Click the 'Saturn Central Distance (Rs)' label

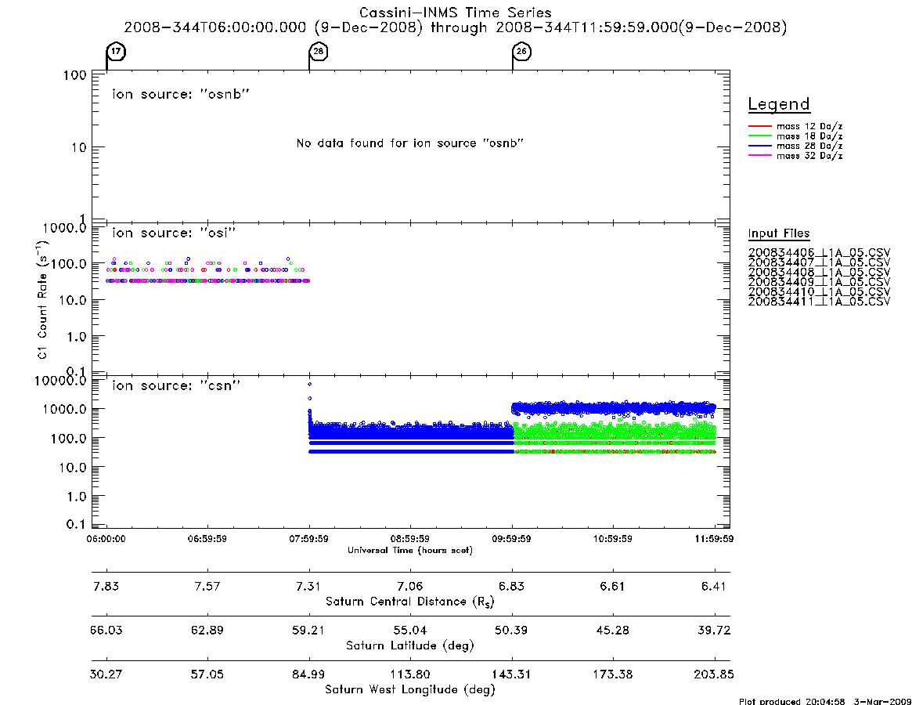tap(410, 602)
